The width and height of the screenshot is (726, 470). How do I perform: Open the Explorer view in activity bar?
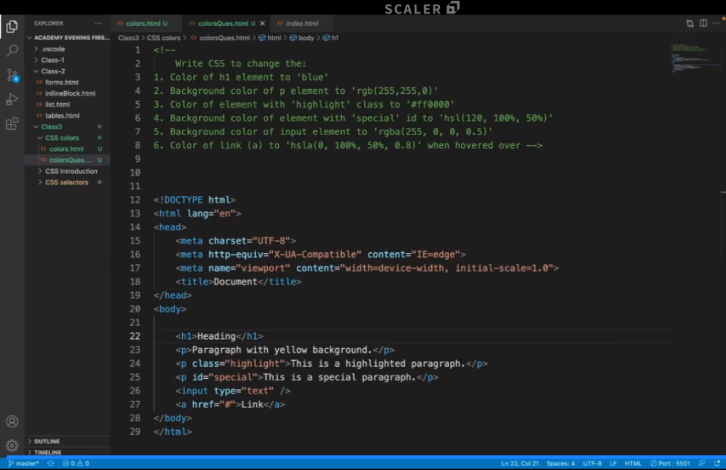click(x=12, y=27)
